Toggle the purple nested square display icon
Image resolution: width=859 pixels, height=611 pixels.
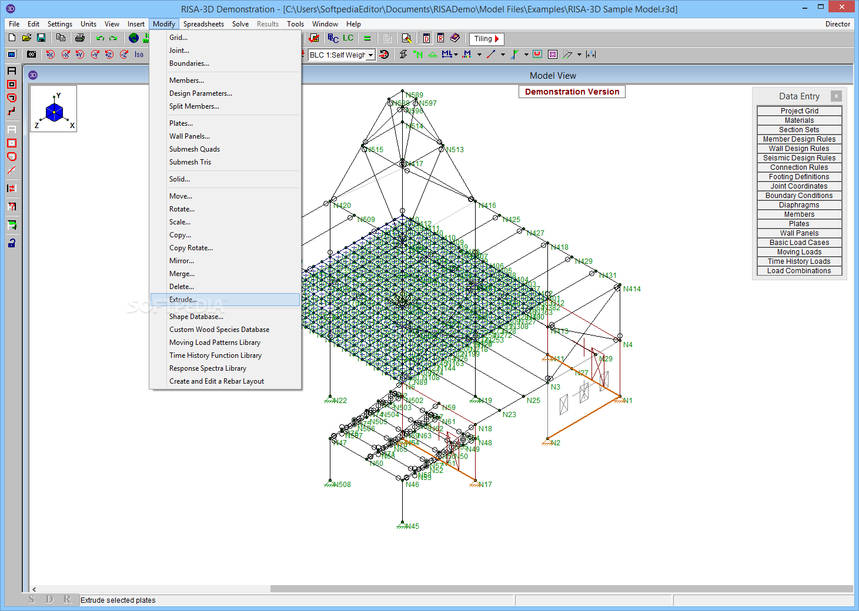[553, 54]
